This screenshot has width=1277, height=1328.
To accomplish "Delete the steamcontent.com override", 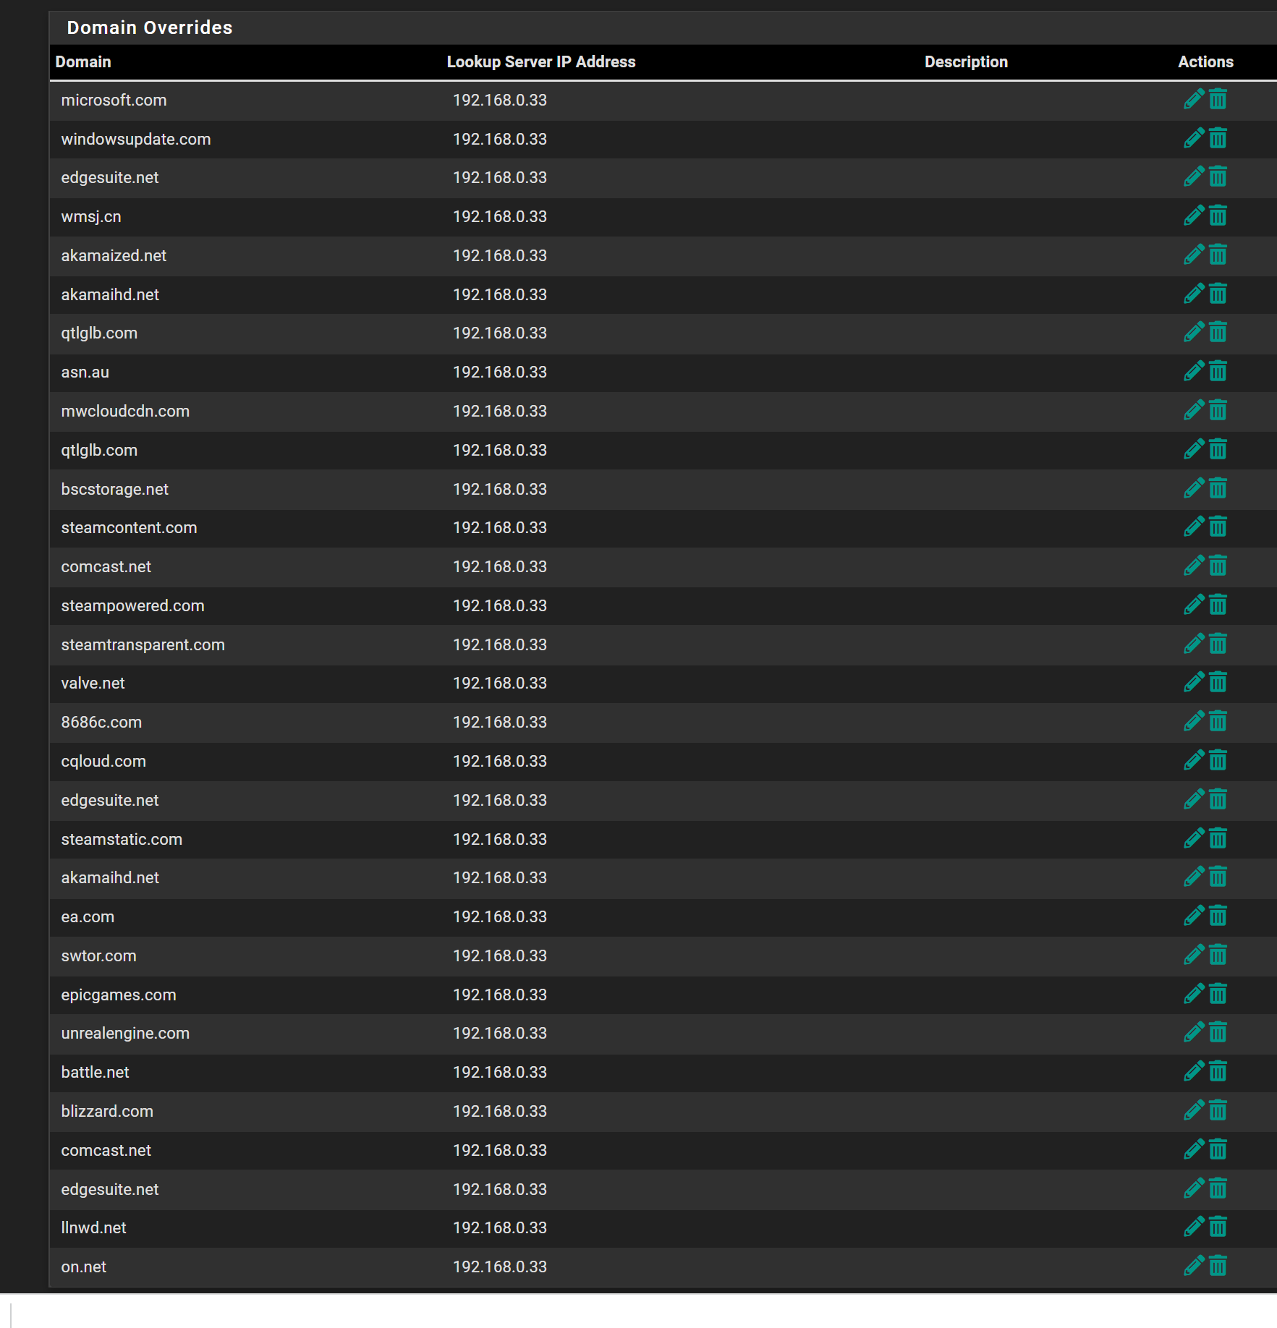I will pyautogui.click(x=1218, y=527).
